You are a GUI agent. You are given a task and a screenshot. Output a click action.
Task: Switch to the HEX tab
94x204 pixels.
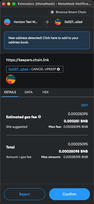[x=45, y=92]
